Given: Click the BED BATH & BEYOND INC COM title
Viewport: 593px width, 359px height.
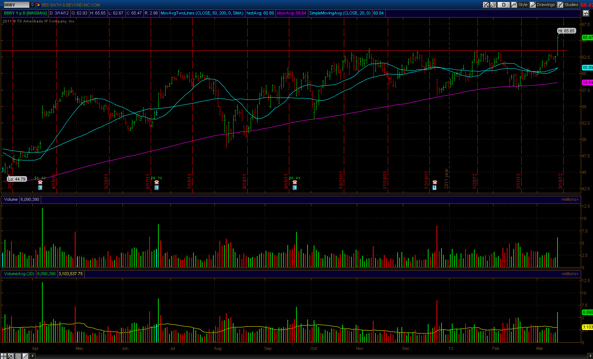Looking at the screenshot, I should click(x=71, y=5).
